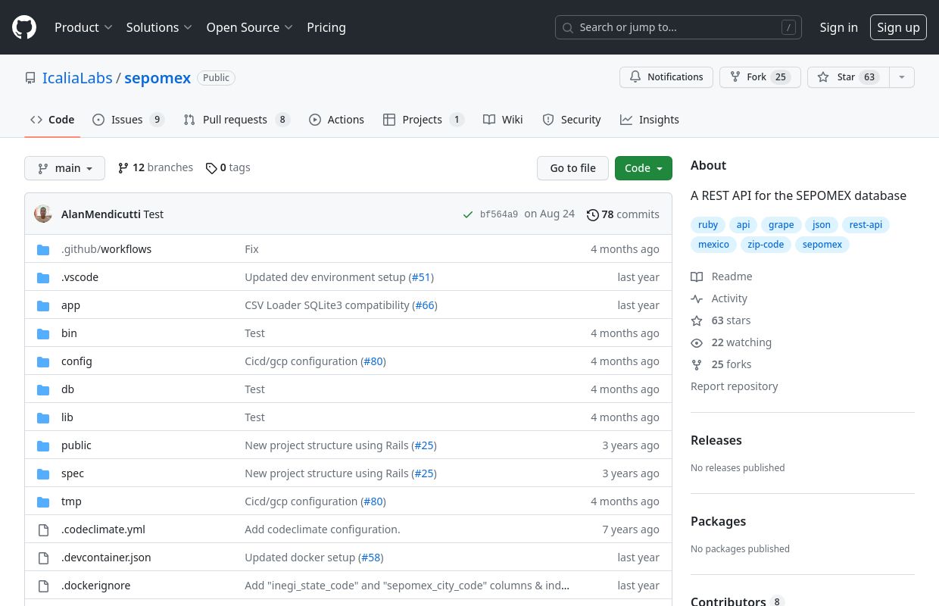This screenshot has height=606, width=939.
Task: Click the tag icon next to 0 tags
Action: pyautogui.click(x=211, y=168)
